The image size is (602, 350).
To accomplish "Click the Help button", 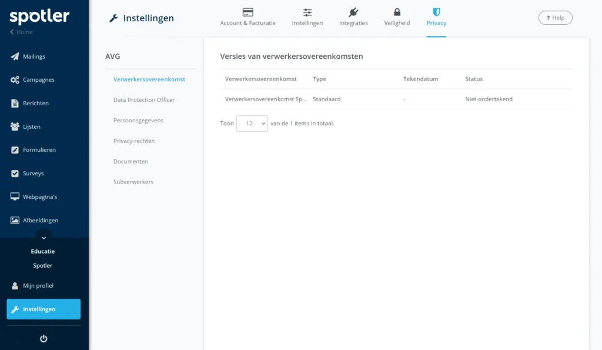I will pyautogui.click(x=554, y=18).
